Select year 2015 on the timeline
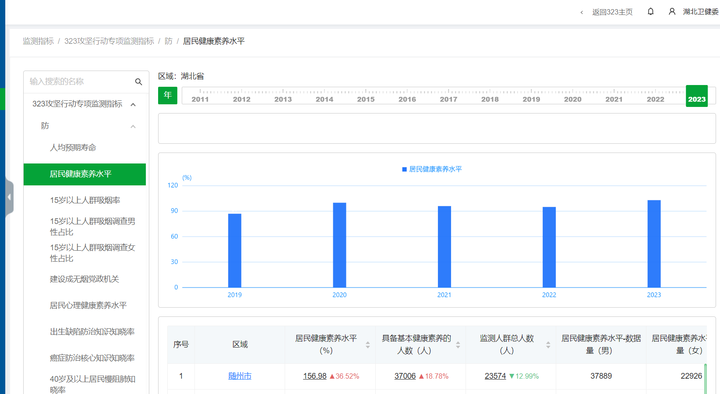720x394 pixels. point(366,99)
